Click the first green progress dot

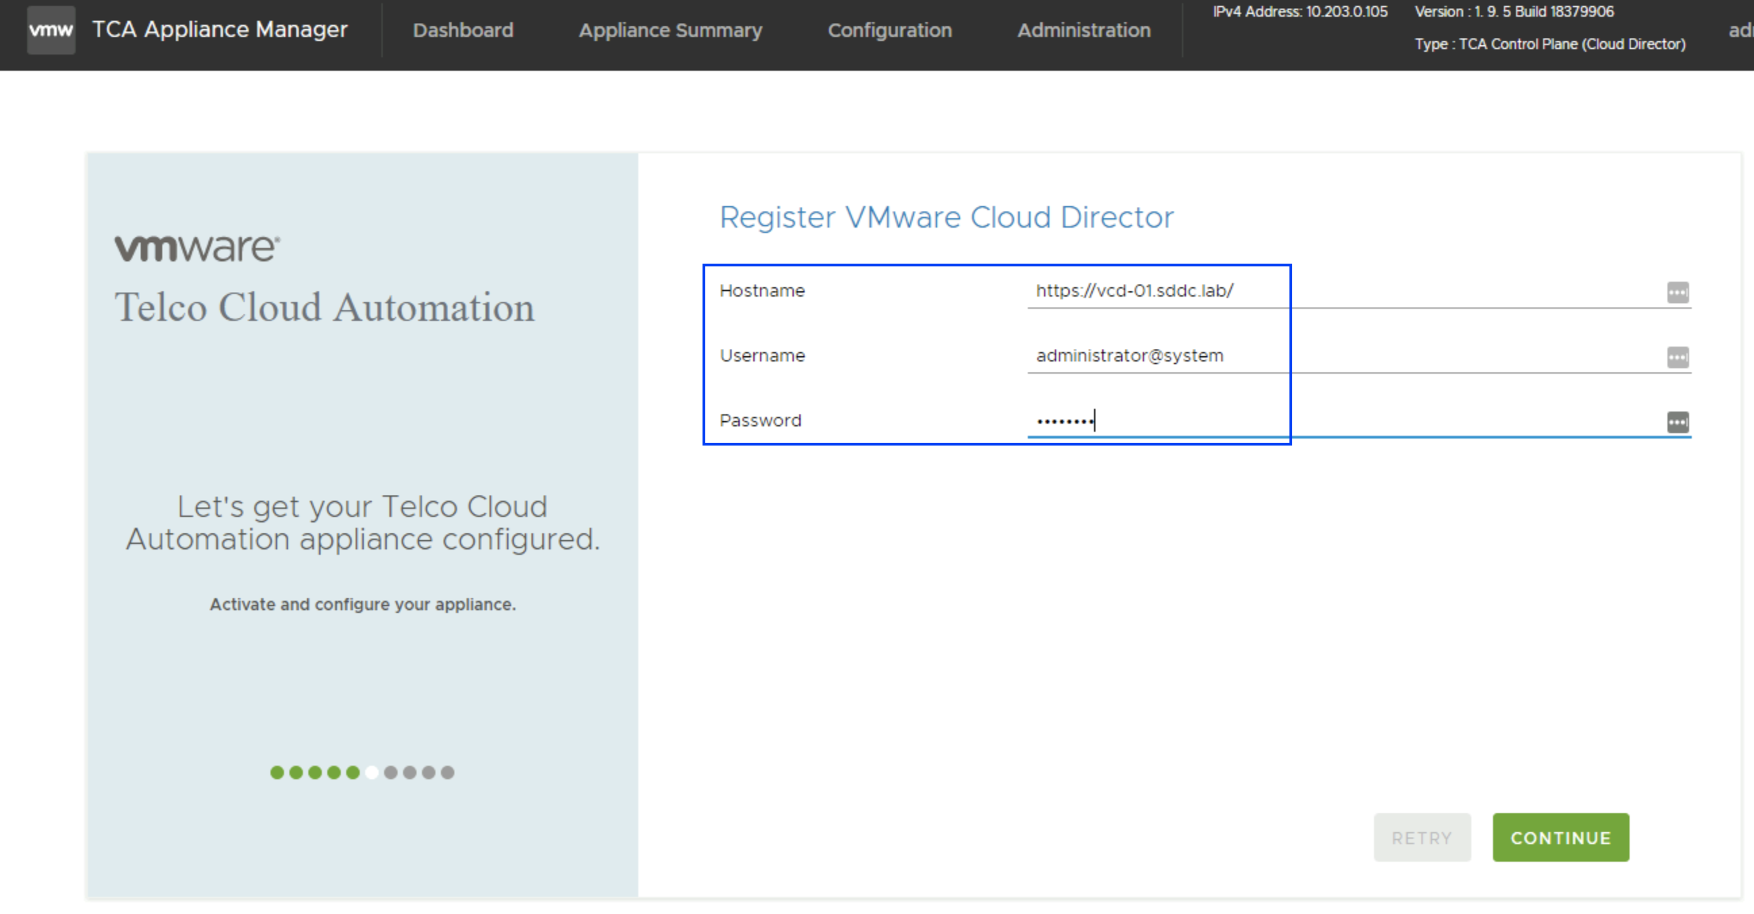(x=277, y=772)
